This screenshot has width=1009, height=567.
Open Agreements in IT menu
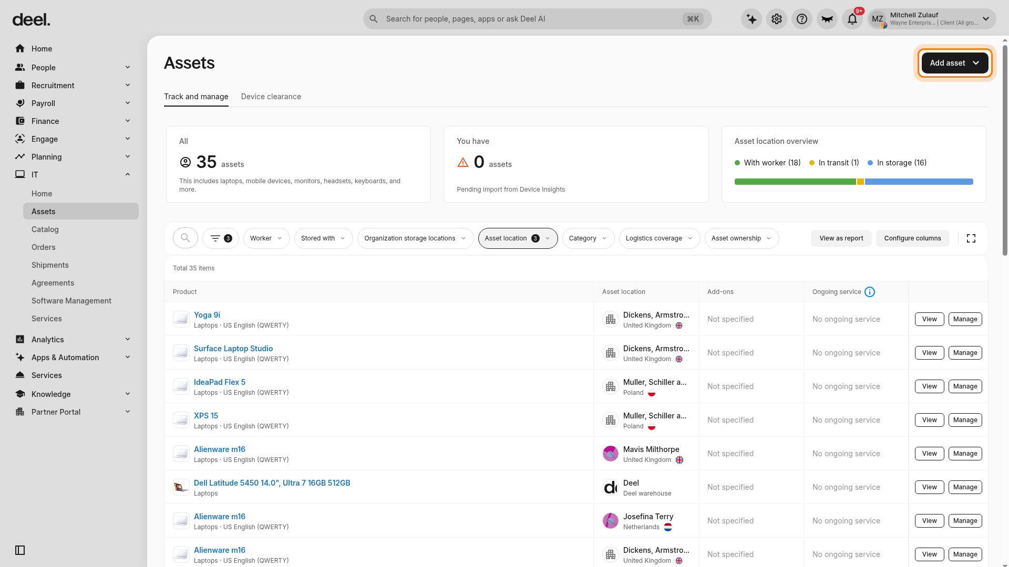[53, 283]
